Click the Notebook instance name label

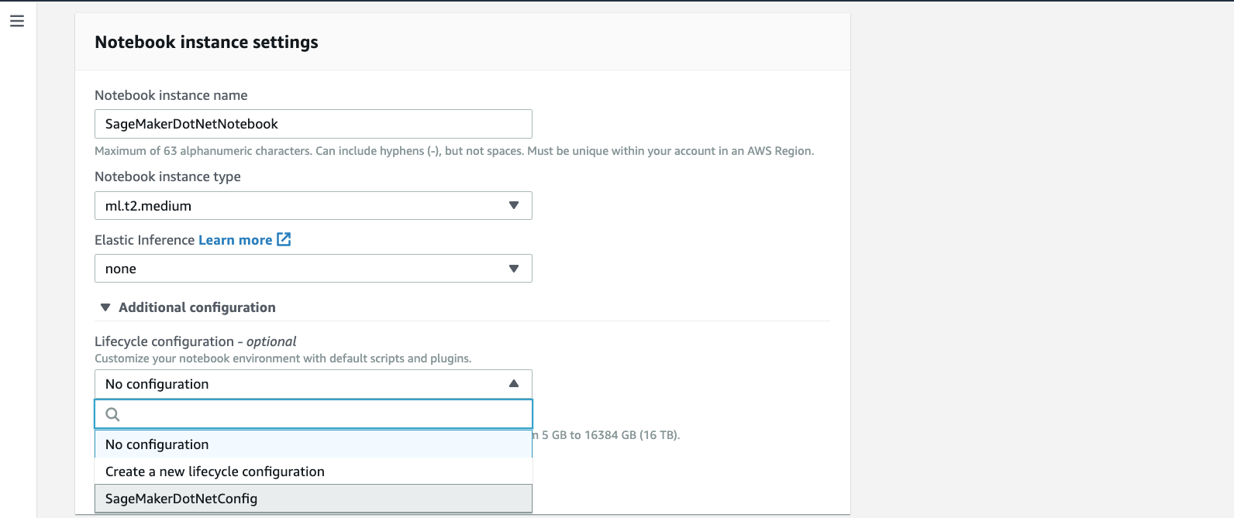pyautogui.click(x=171, y=95)
